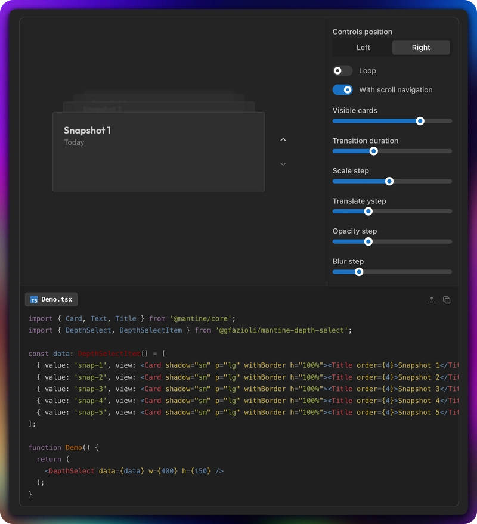Click the Opacity step slider thumb

point(368,241)
